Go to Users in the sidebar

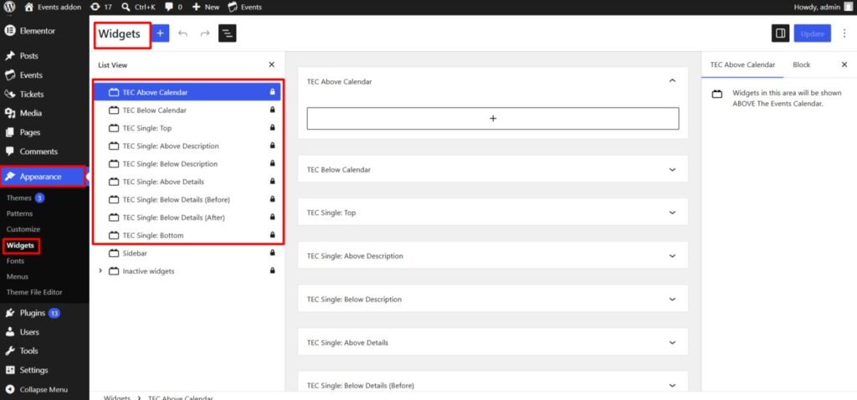[29, 331]
